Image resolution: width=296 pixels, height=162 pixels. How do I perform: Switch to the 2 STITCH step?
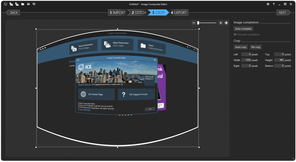point(139,13)
